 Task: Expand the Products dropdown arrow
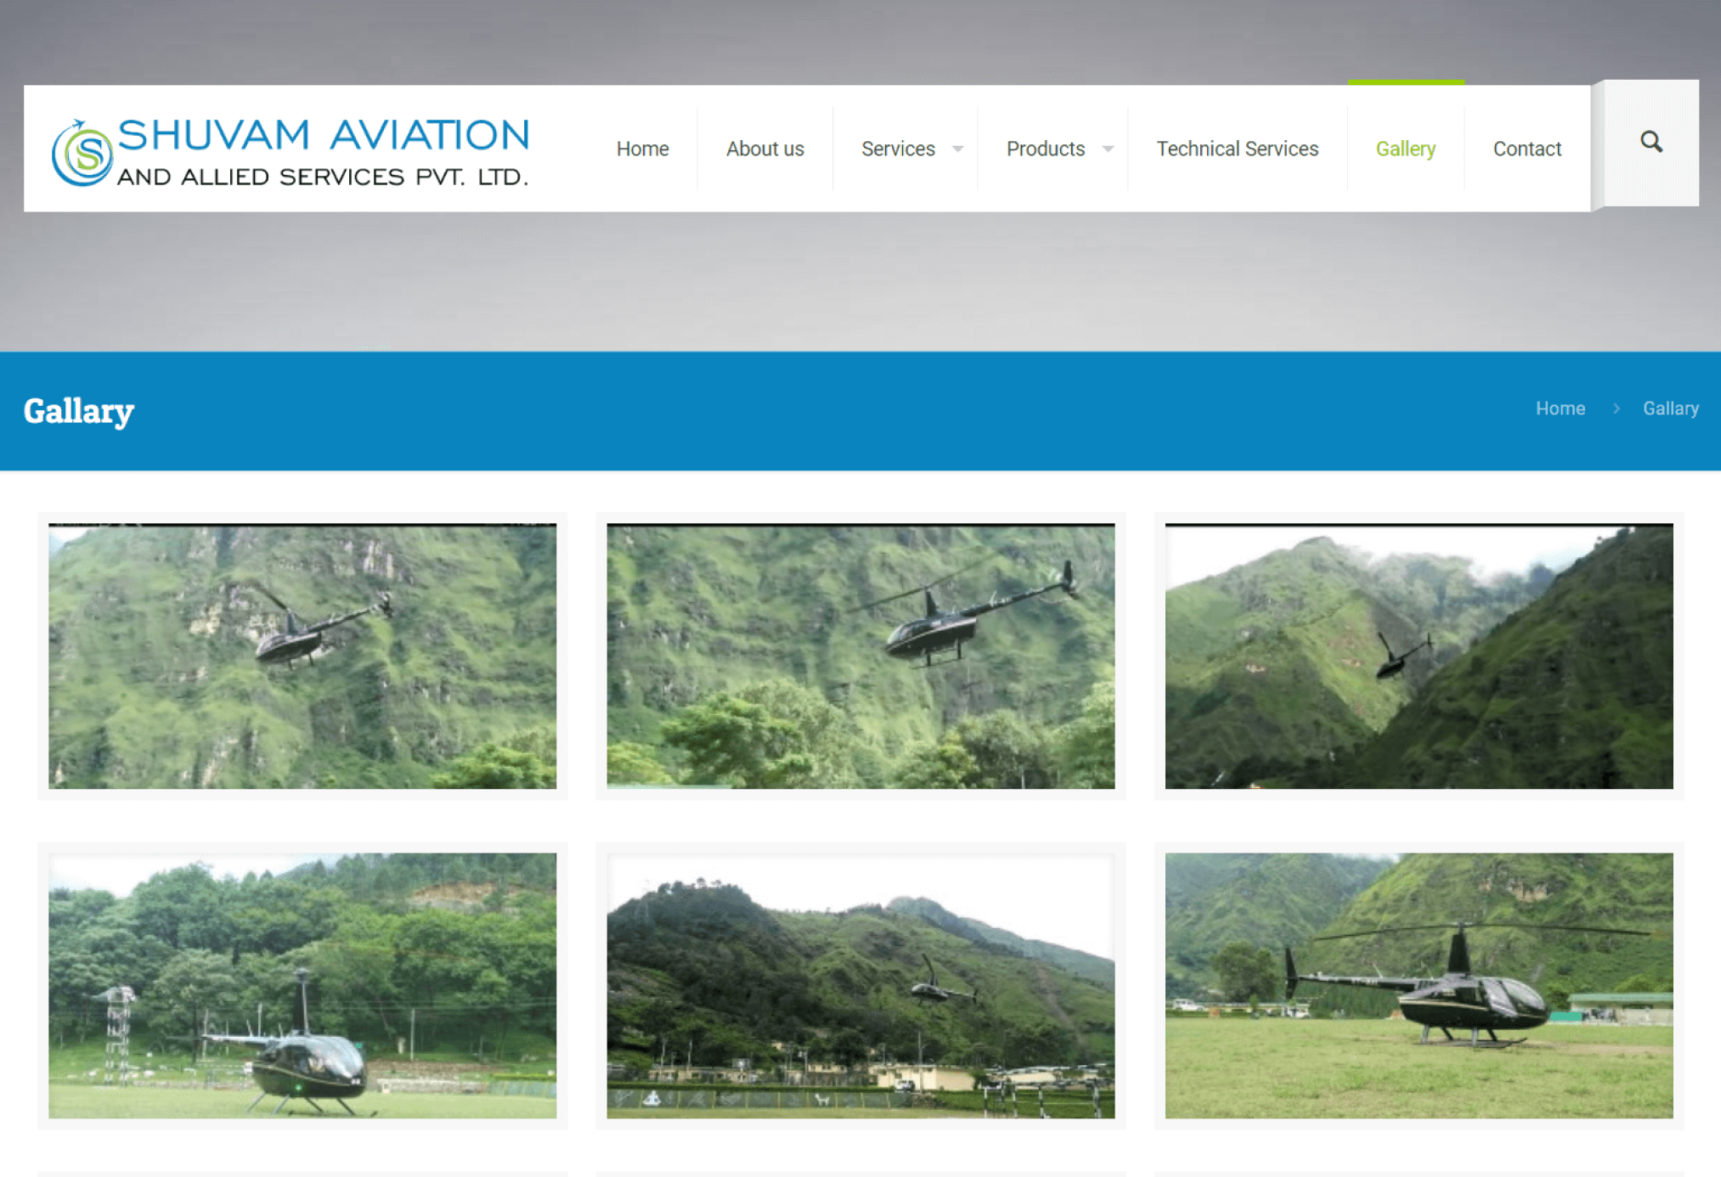pos(1108,149)
